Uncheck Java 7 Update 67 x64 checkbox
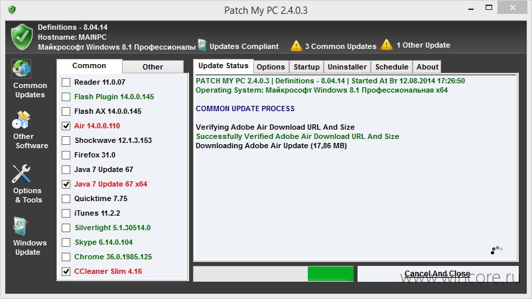This screenshot has height=299, width=532. click(66, 184)
